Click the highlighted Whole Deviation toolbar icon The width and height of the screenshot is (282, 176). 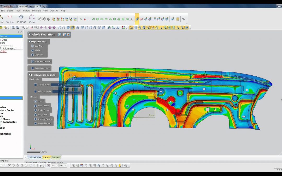click(137, 19)
